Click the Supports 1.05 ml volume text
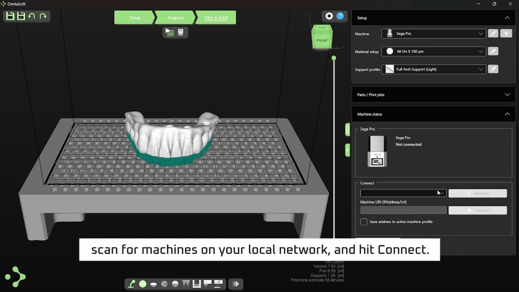 click(x=328, y=276)
